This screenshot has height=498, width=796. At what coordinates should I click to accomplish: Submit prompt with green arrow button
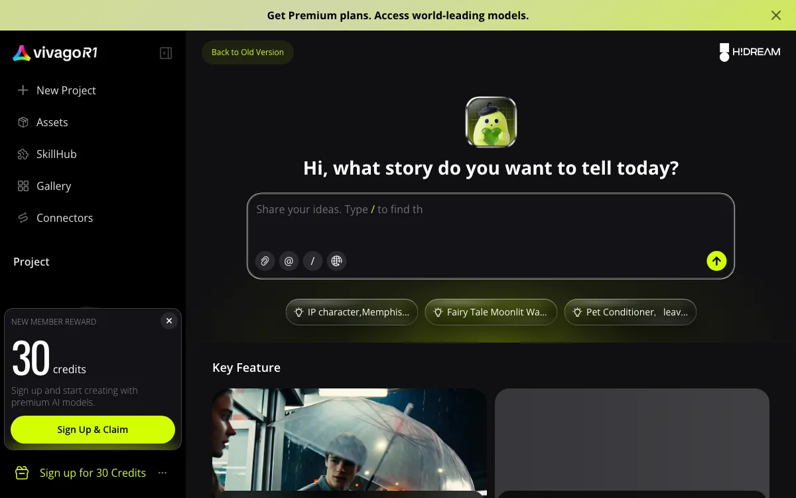pos(716,261)
